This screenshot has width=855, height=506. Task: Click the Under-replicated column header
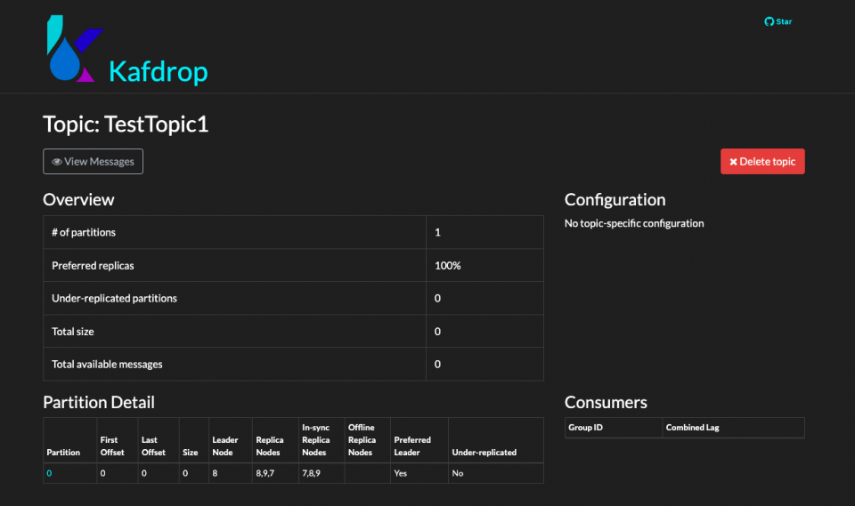[484, 452]
